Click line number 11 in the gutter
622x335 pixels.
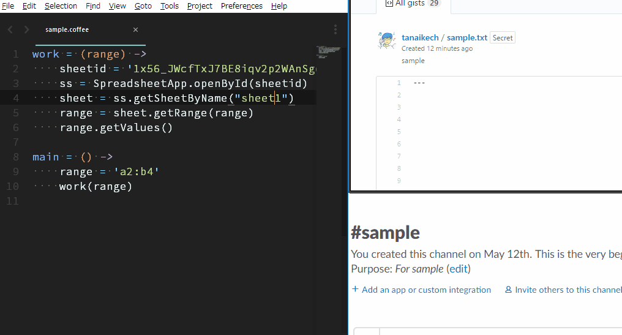click(x=12, y=201)
